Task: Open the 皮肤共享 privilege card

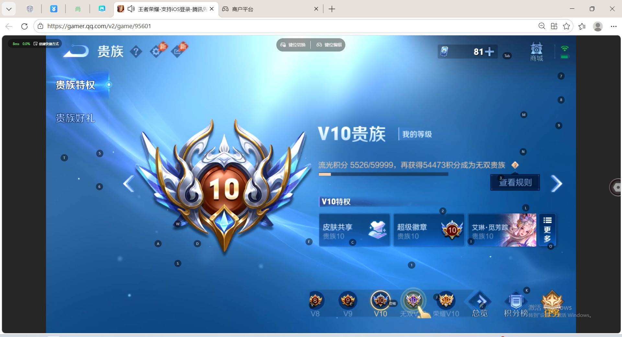Action: (x=354, y=230)
